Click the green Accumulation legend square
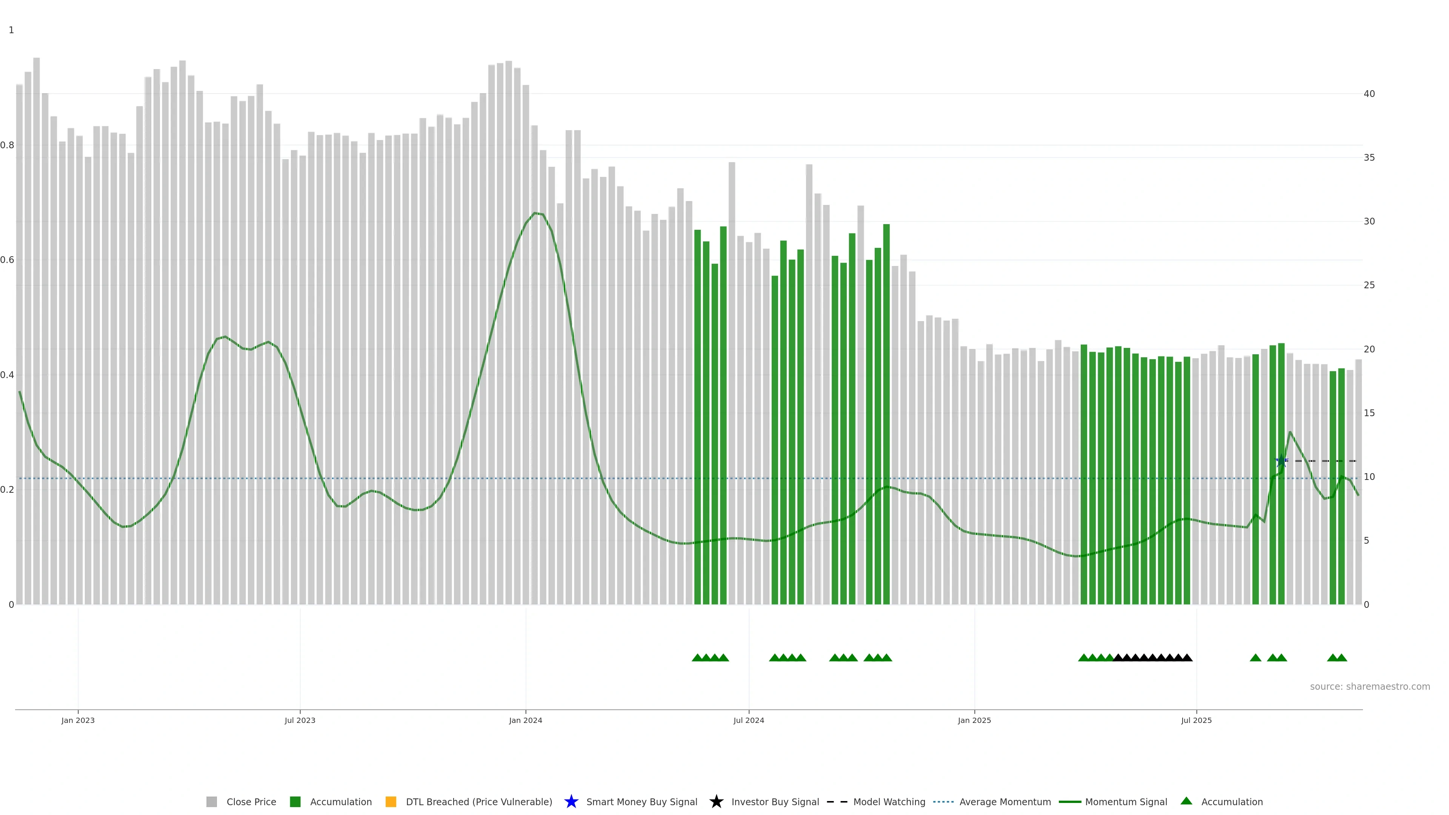 click(295, 801)
